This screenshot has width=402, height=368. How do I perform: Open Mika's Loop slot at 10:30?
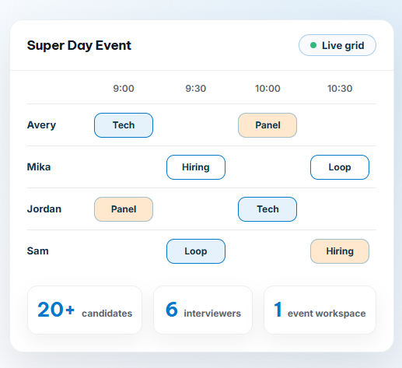pyautogui.click(x=340, y=167)
